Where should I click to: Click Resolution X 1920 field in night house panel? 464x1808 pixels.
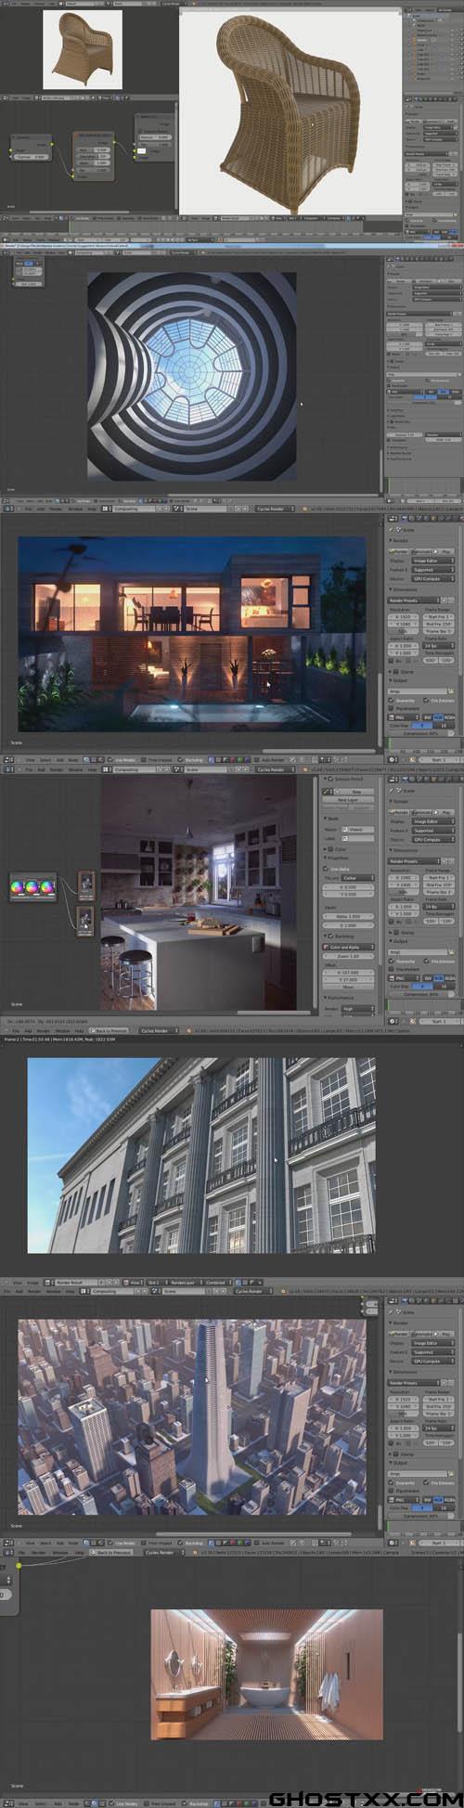403,616
